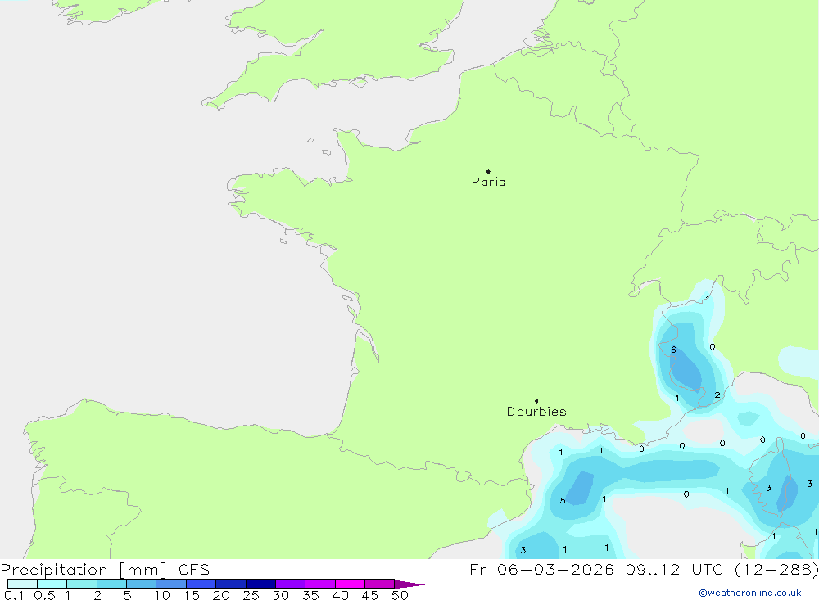Click the Dourbies city label
819x600 pixels.
(536, 412)
